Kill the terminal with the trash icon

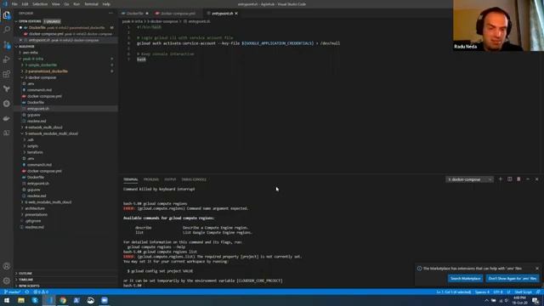518,179
